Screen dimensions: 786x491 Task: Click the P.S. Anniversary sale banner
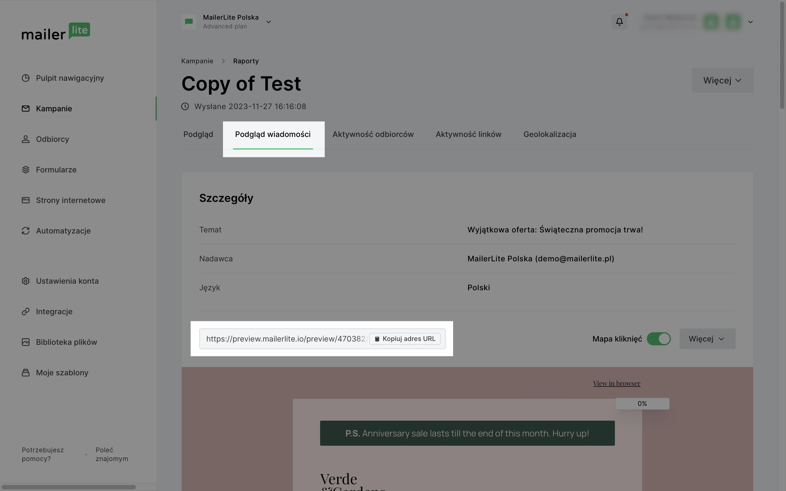[467, 433]
